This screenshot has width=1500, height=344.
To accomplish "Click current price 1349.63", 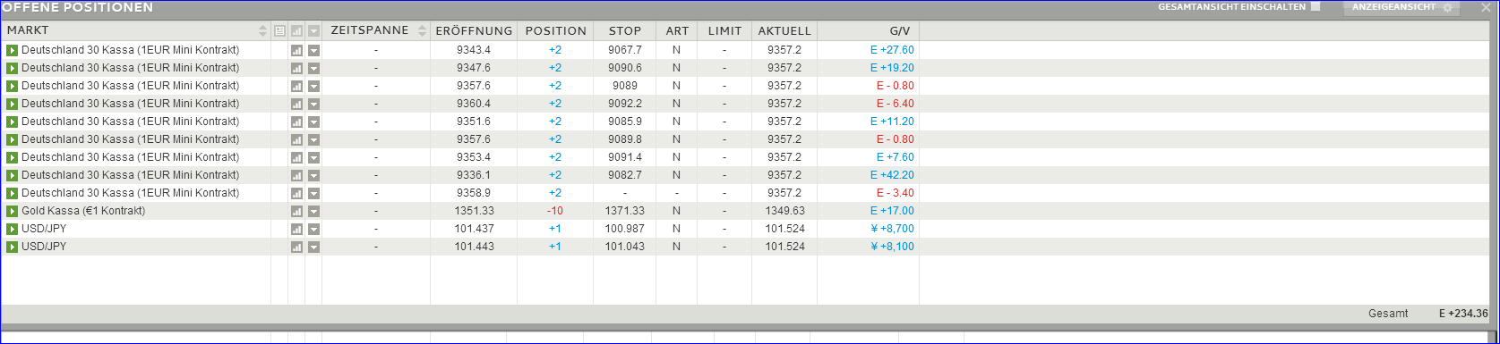I will 784,211.
